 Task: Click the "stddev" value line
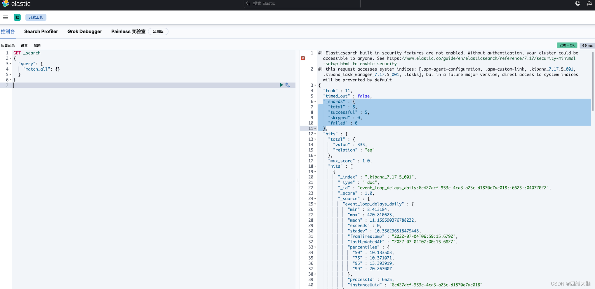coord(384,231)
